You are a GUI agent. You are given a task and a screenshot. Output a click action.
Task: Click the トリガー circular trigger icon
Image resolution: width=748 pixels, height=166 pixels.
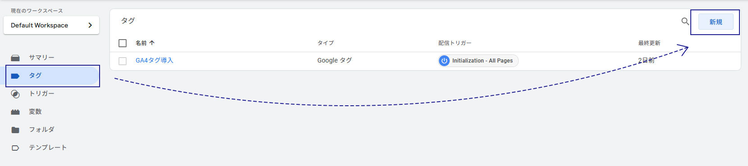(x=15, y=94)
